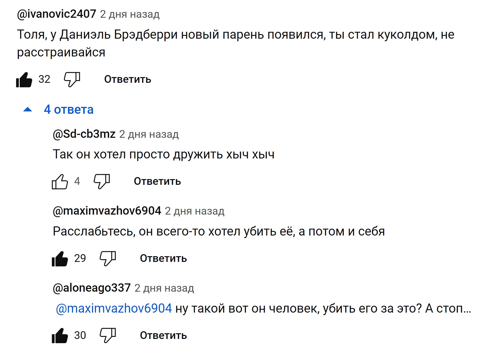Toggle like on @aloneago337's reply
The image size is (490, 355).
pyautogui.click(x=60, y=336)
